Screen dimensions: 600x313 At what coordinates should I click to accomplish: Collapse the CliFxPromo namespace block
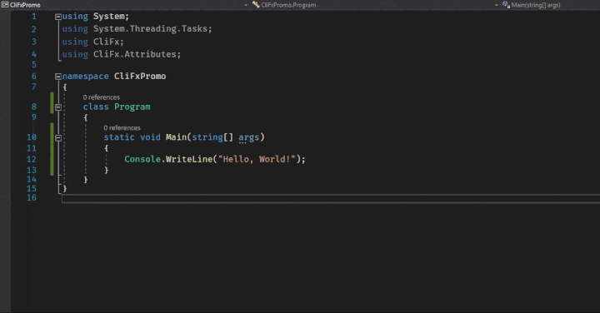58,77
